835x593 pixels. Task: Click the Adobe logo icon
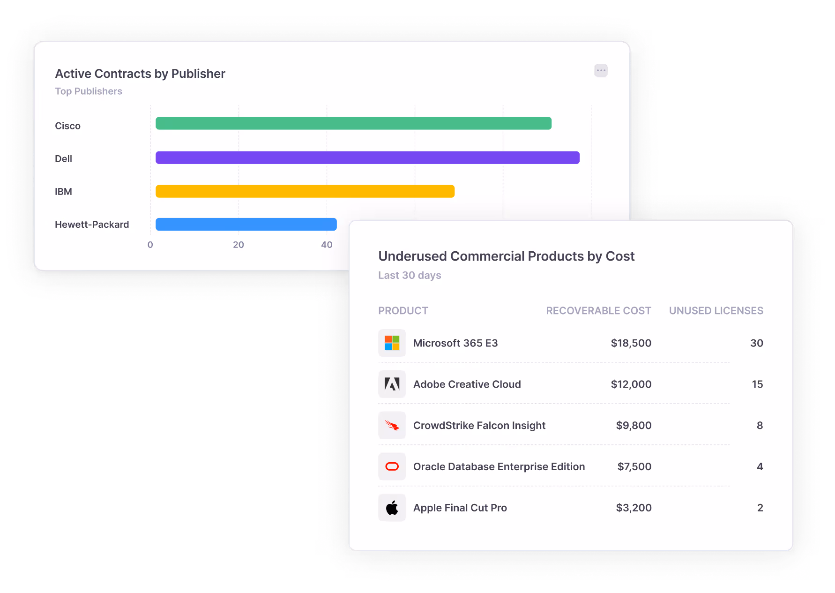(x=392, y=384)
